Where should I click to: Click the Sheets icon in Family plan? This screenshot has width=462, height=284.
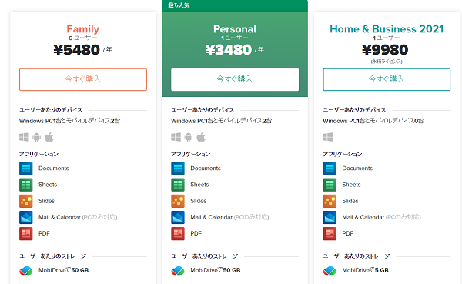[x=26, y=185]
